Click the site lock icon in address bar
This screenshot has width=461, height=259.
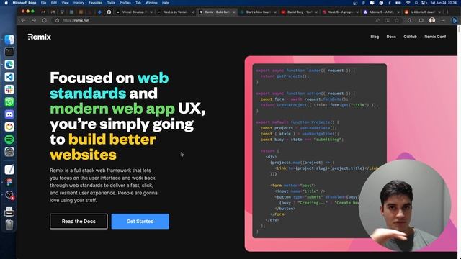coord(58,20)
